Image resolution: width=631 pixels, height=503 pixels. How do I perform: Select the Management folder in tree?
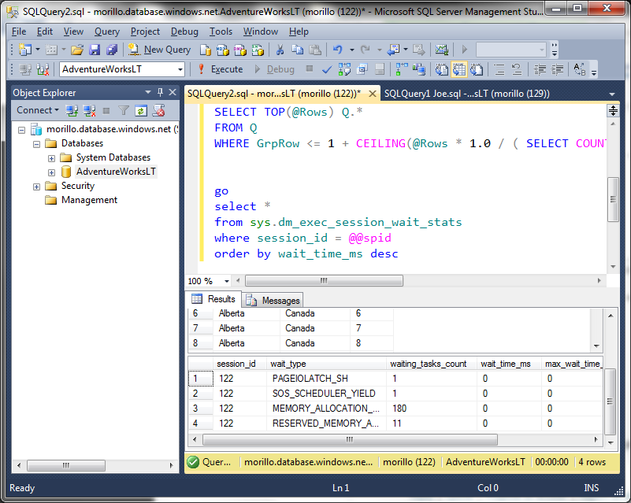click(89, 200)
